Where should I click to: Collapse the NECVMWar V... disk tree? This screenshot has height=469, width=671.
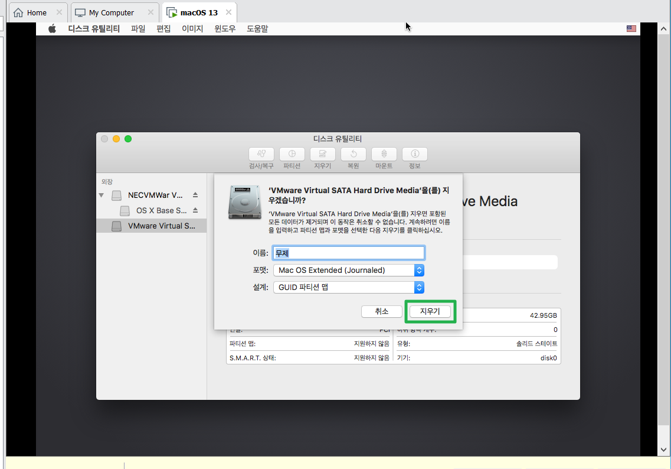(x=102, y=196)
